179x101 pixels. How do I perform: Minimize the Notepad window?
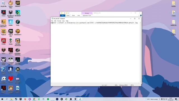pyautogui.click(x=131, y=19)
